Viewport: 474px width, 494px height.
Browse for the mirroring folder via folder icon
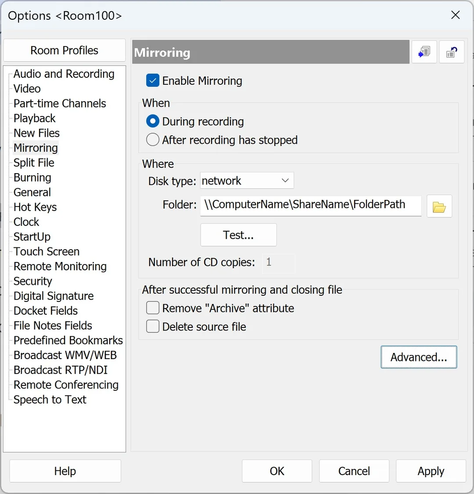(x=439, y=207)
